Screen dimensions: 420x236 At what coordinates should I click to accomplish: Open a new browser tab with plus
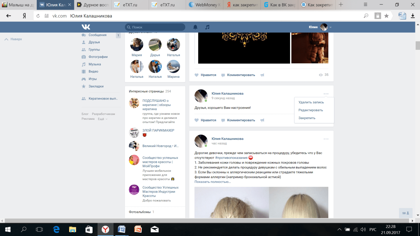[341, 4]
